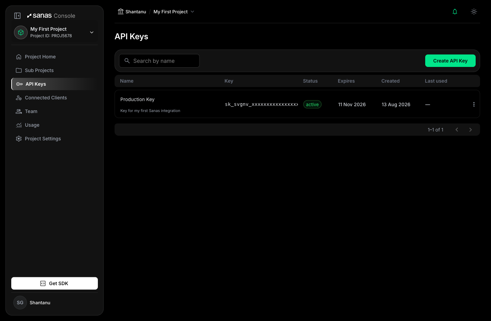Toggle light theme with sun icon

click(474, 12)
